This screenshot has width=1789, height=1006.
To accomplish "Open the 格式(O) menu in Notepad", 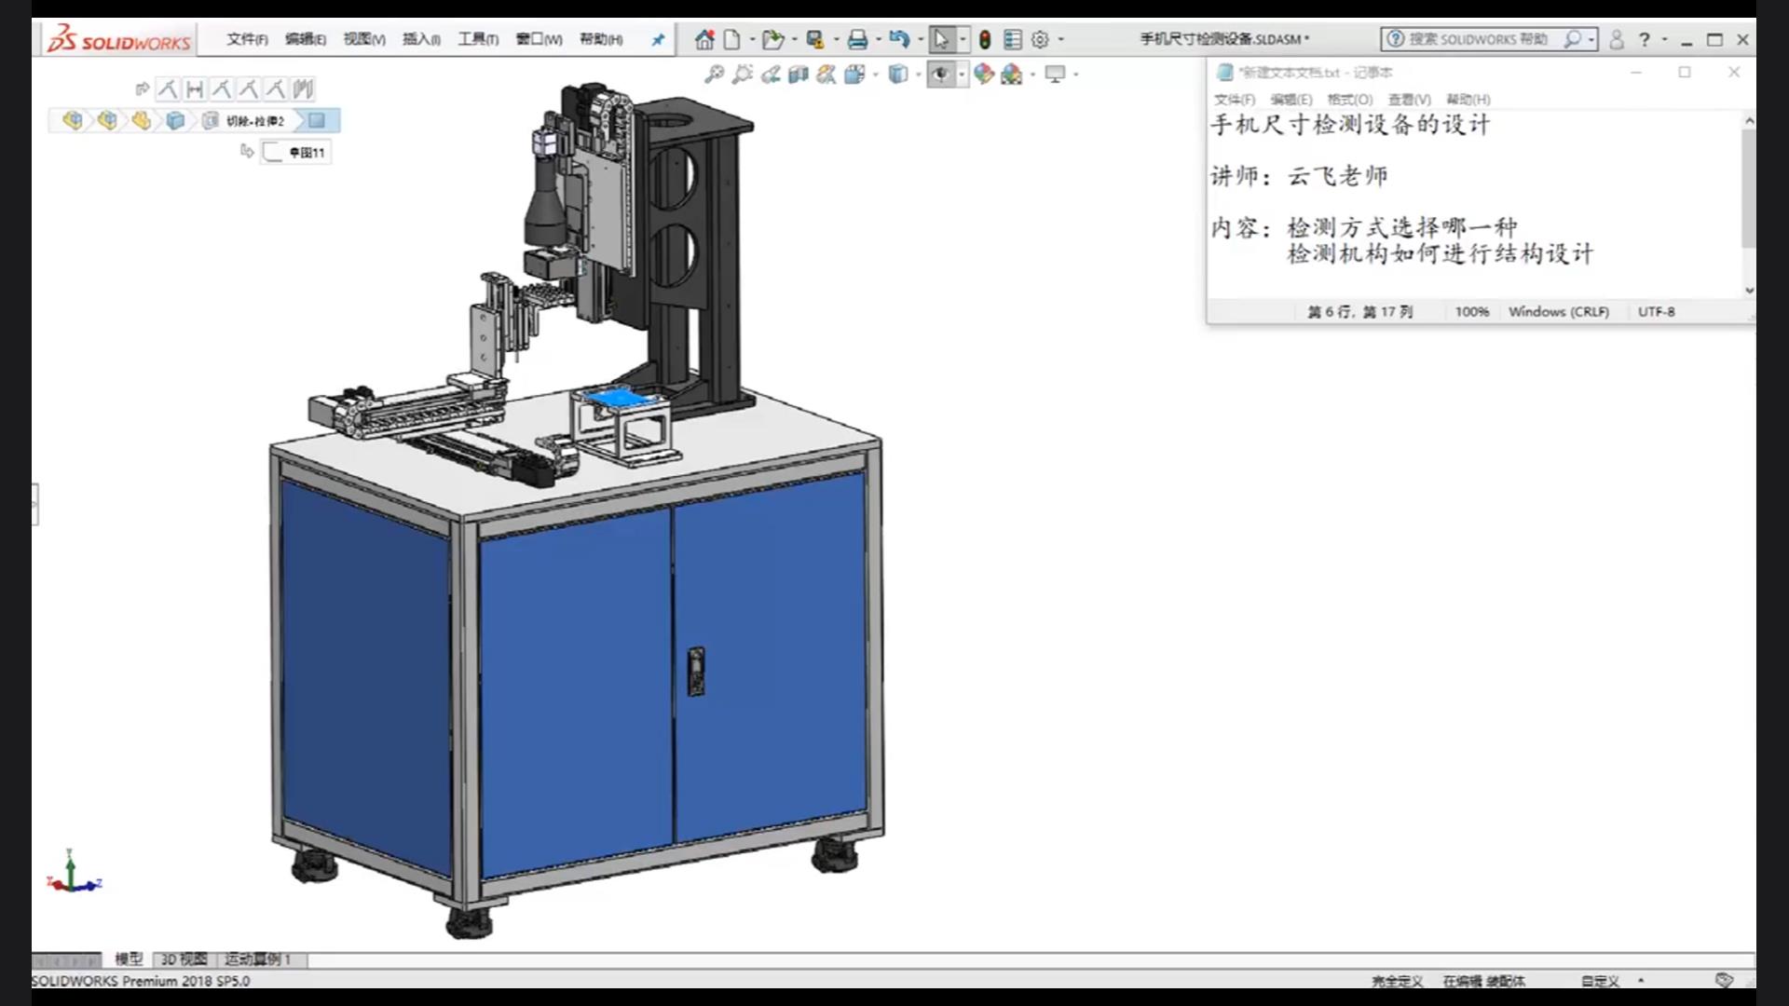I will pyautogui.click(x=1350, y=100).
